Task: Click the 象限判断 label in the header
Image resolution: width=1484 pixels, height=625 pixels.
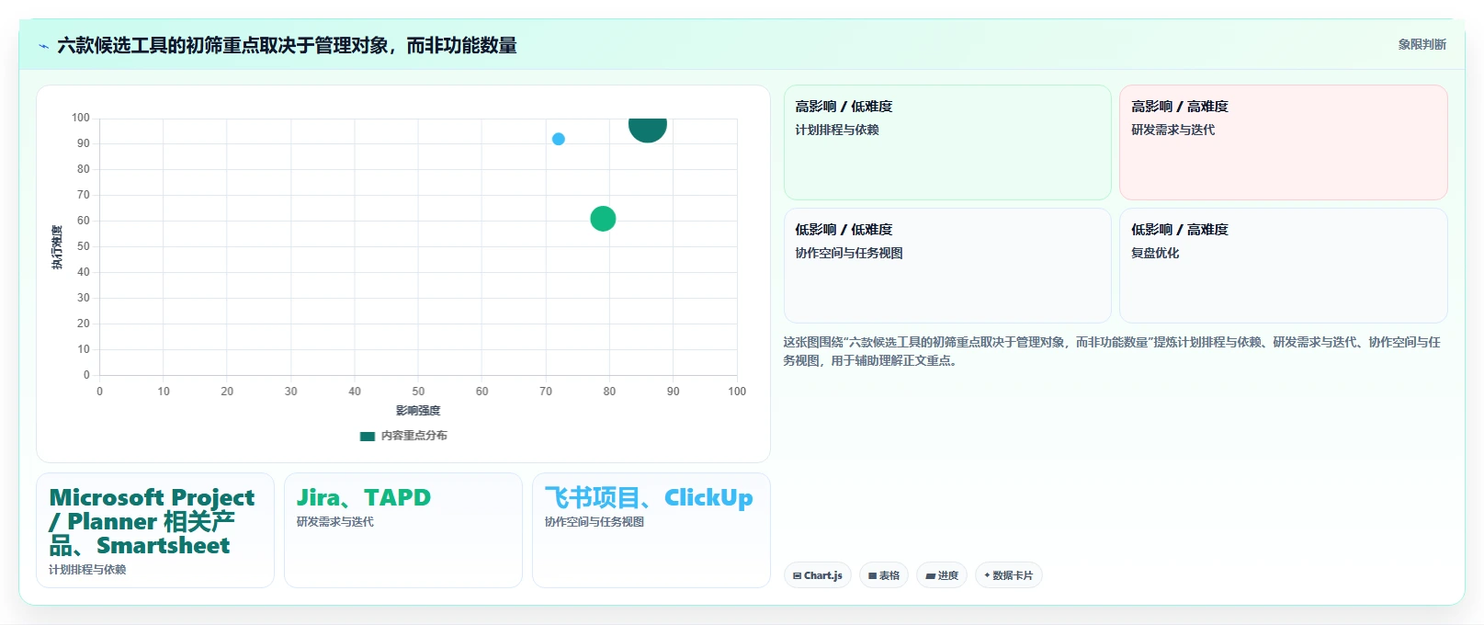Action: click(x=1422, y=44)
